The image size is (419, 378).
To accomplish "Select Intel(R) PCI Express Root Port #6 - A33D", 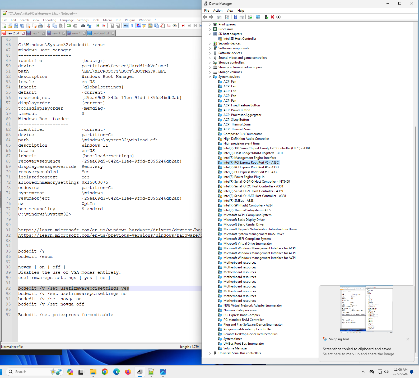I will [x=251, y=167].
